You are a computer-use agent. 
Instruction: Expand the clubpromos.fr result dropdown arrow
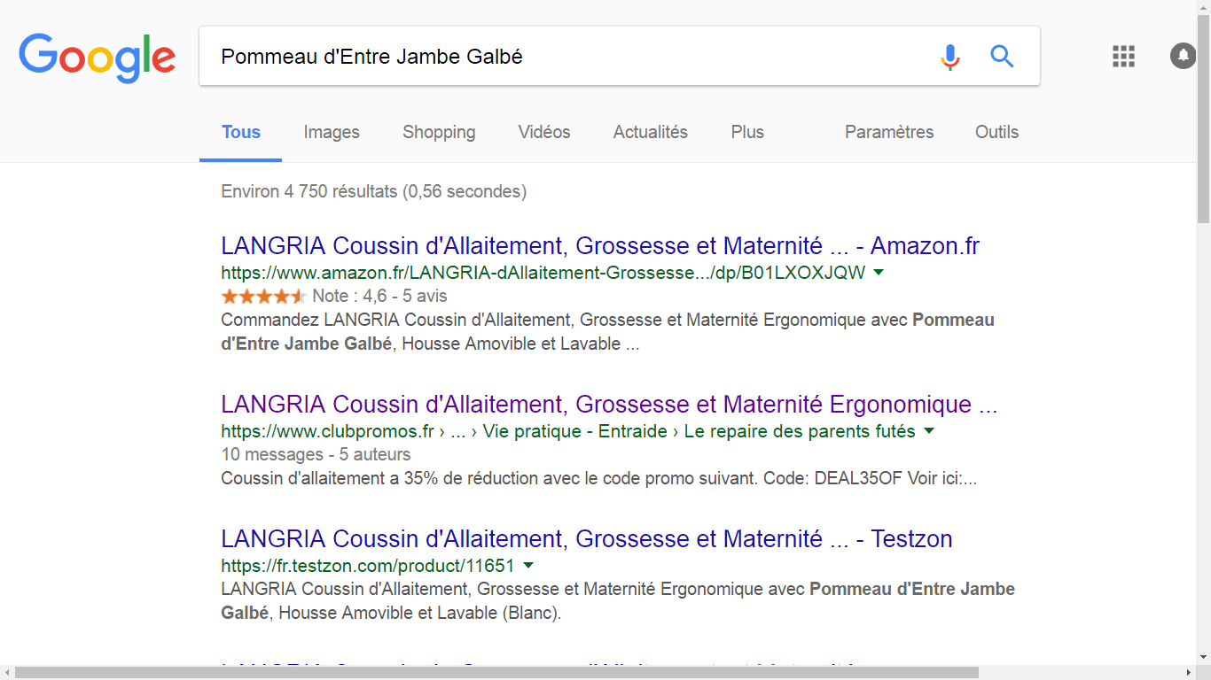click(x=929, y=431)
